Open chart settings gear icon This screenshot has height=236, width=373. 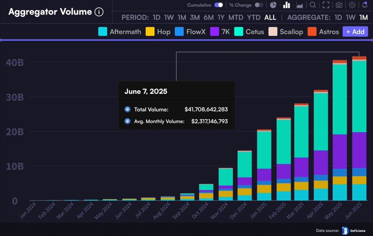coord(352,5)
